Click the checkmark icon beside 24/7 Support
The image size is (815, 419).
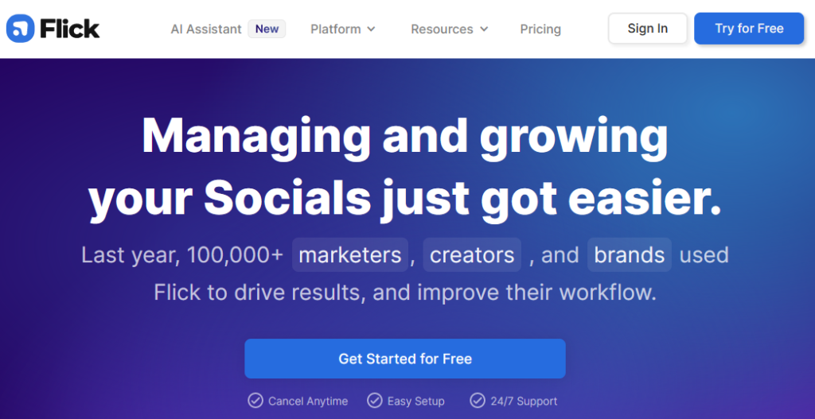[478, 401]
